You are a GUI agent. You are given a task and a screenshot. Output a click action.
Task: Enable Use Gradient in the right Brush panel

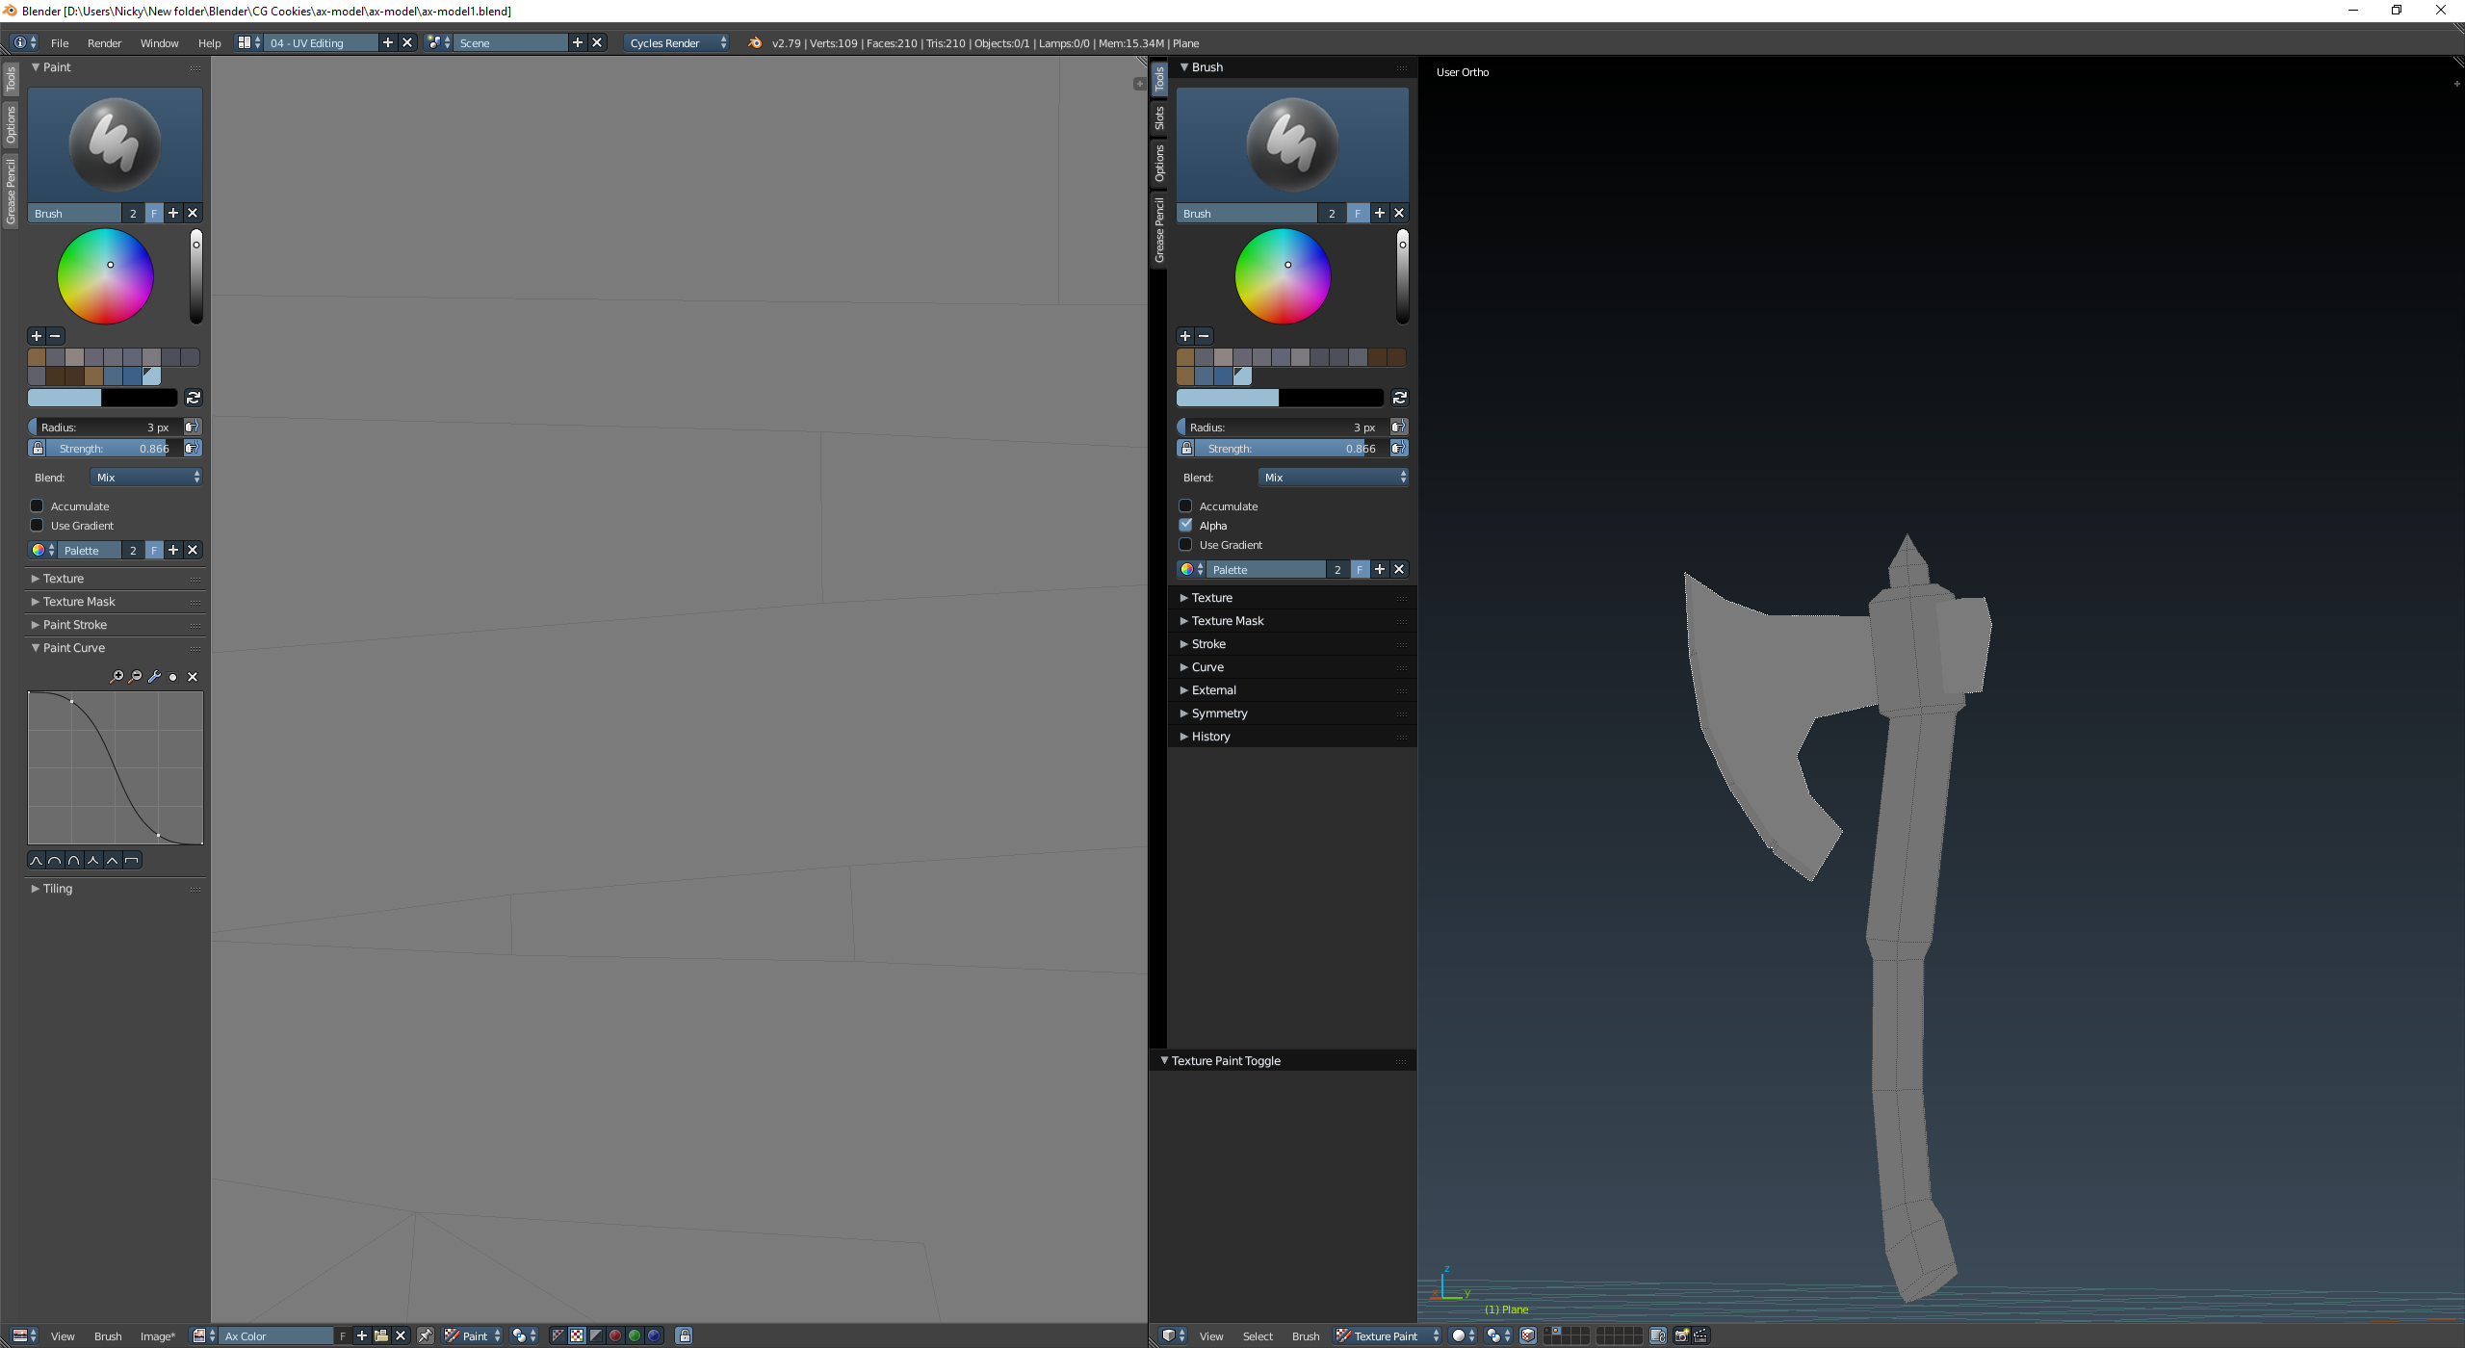1186,545
